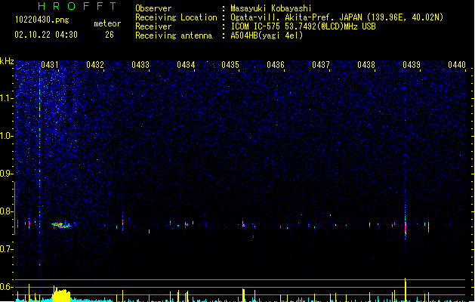The width and height of the screenshot is (475, 302).
Task: Click the 0.9 kHz frequency label
Action: 5,174
